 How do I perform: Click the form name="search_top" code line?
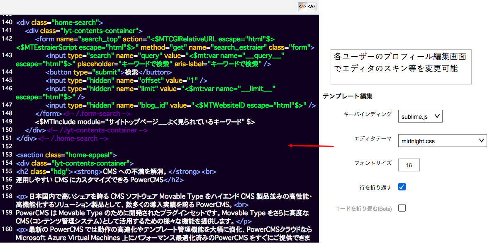point(165,43)
